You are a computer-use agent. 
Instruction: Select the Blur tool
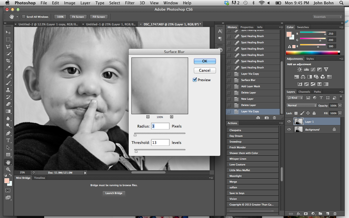pos(8,118)
